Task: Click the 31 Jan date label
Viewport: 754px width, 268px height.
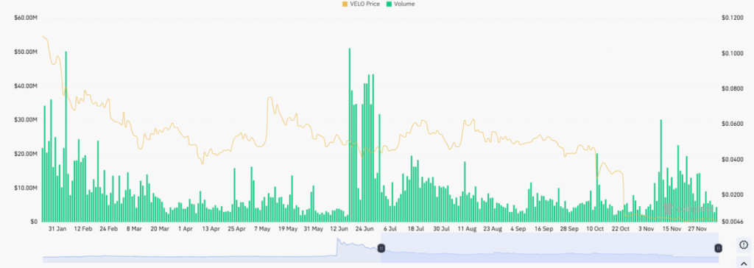Action: click(57, 229)
